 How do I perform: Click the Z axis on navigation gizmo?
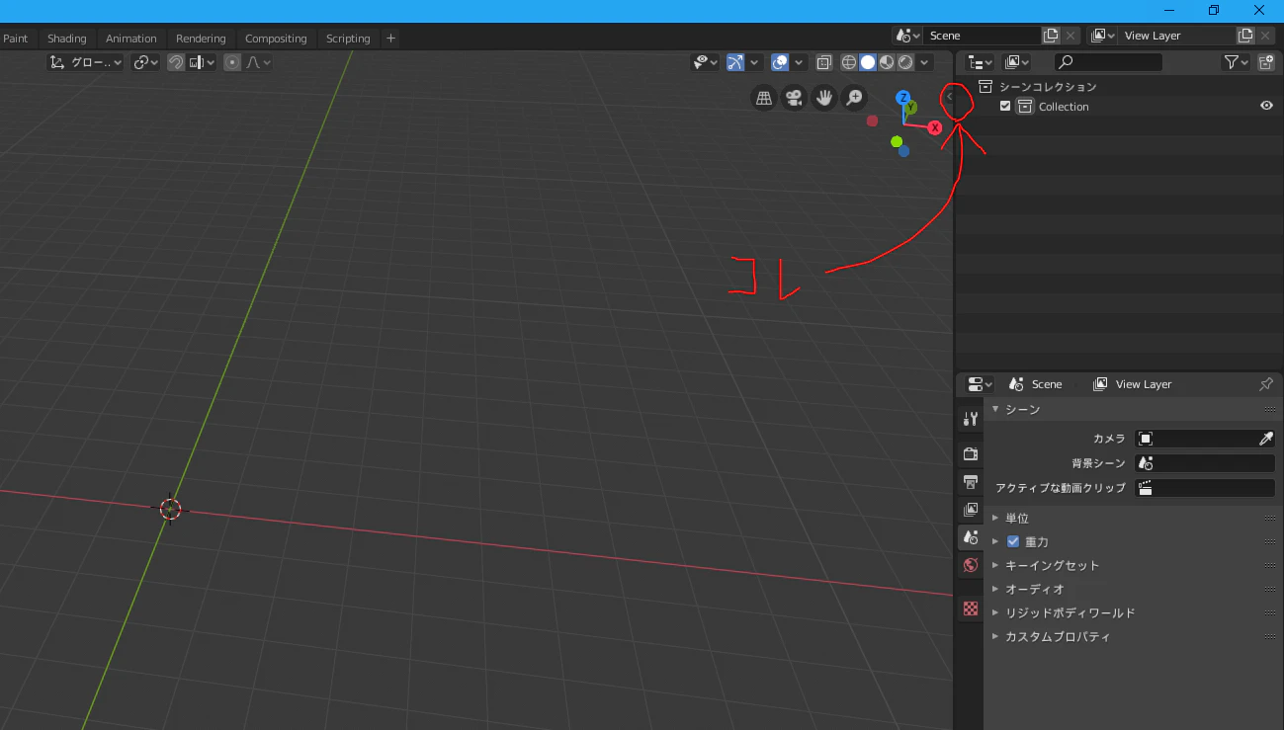pyautogui.click(x=902, y=98)
